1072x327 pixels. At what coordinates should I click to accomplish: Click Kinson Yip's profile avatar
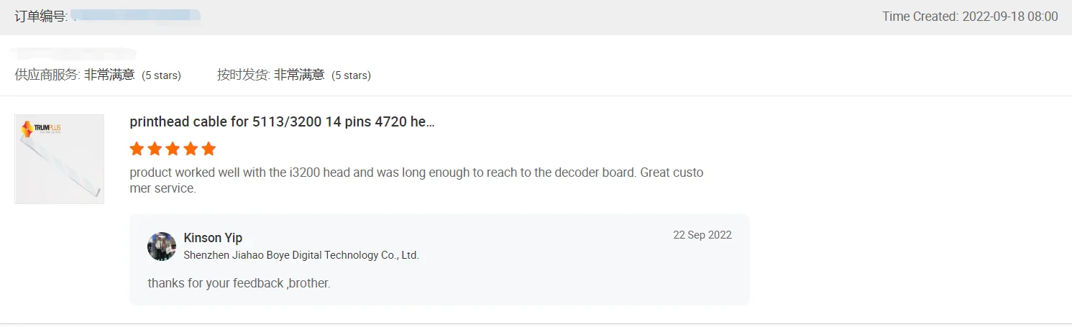162,246
